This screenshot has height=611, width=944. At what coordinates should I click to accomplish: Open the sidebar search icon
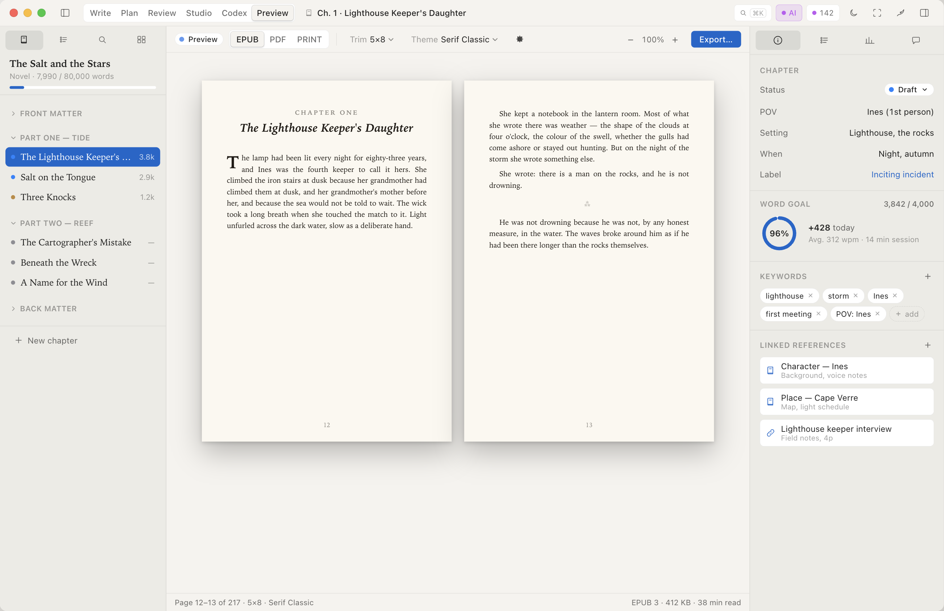[x=102, y=40]
